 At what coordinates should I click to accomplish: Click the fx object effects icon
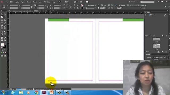(x=105, y=5)
